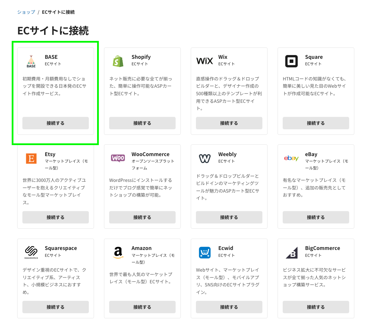
Task: Click the ECサイトに接続 breadcrumb text
Action: pyautogui.click(x=58, y=12)
